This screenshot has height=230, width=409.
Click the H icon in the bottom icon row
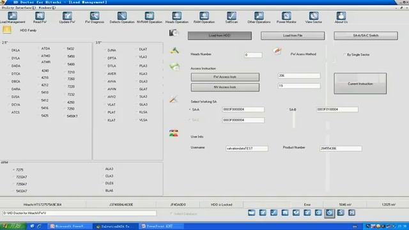pyautogui.click(x=351, y=213)
